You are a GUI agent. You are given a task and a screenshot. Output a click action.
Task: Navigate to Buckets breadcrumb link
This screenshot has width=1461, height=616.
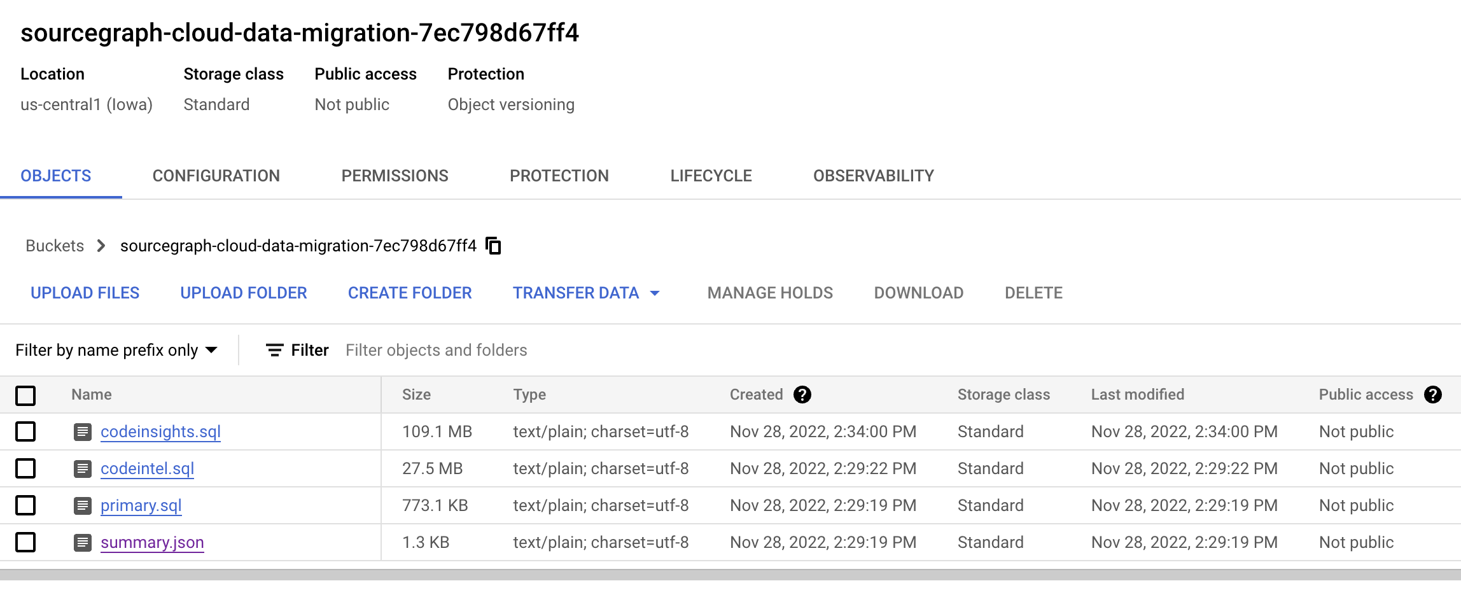pyautogui.click(x=55, y=246)
